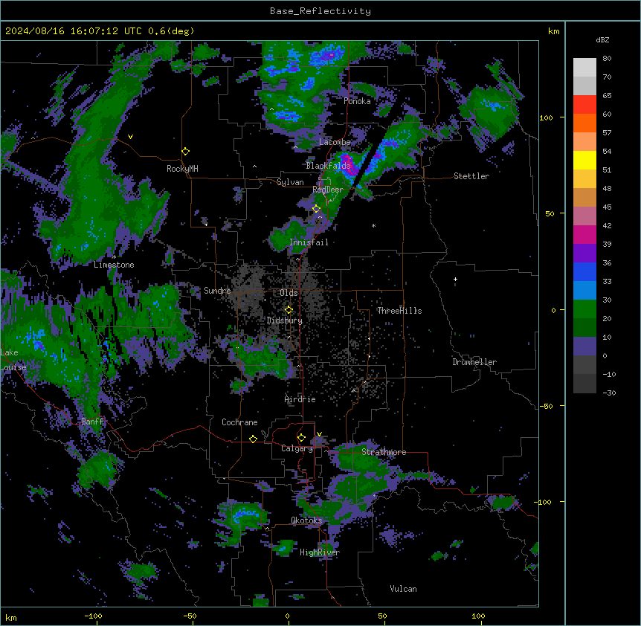Image resolution: width=641 pixels, height=626 pixels.
Task: Click the white 80-70 dBZ legend swatch
Action: point(584,67)
